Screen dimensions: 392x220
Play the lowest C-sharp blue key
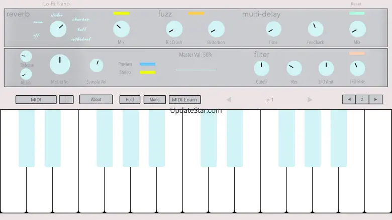tap(27, 138)
